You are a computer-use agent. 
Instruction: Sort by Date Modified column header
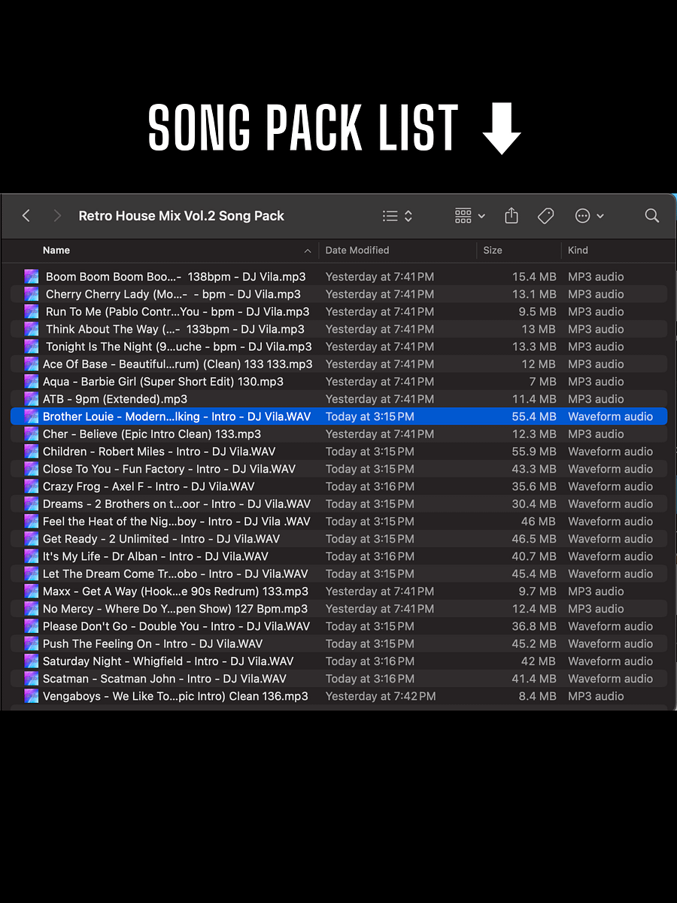[357, 251]
